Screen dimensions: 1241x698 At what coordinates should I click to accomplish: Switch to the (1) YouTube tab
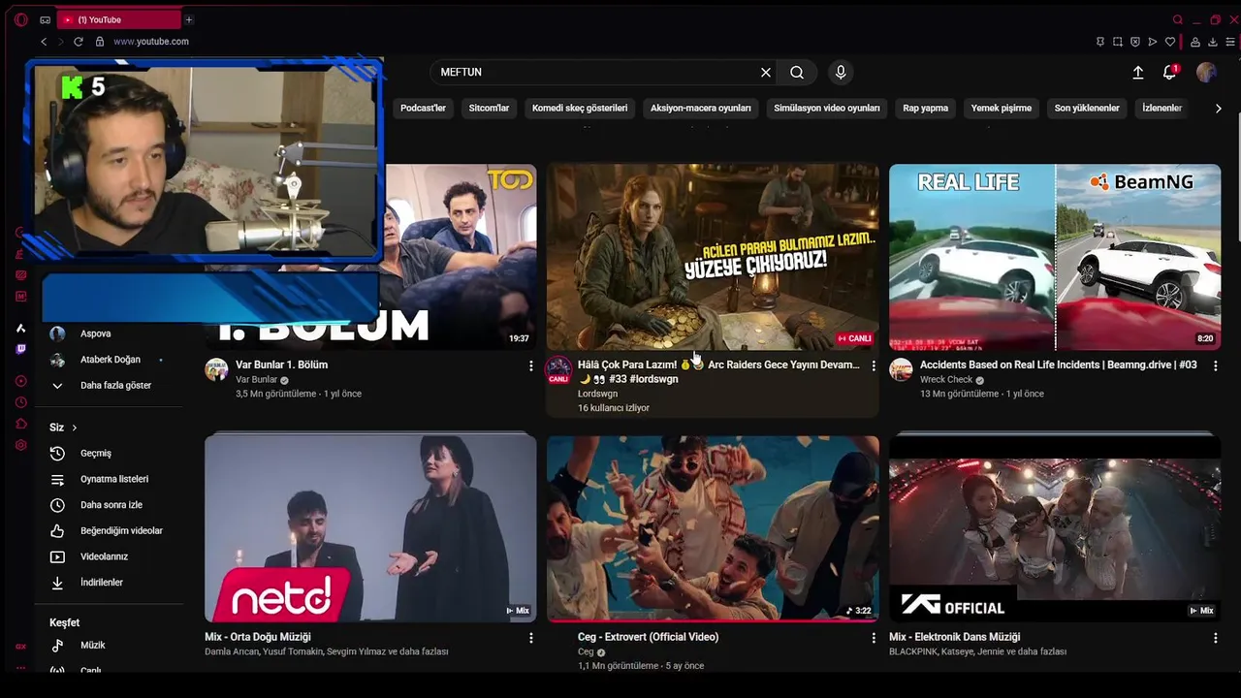pyautogui.click(x=118, y=19)
